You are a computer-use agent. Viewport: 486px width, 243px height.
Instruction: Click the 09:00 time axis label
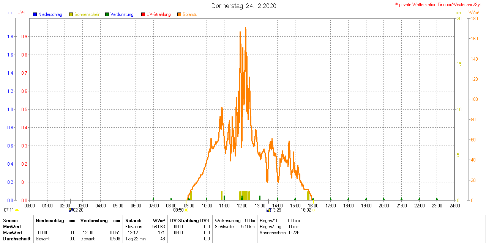(189, 205)
